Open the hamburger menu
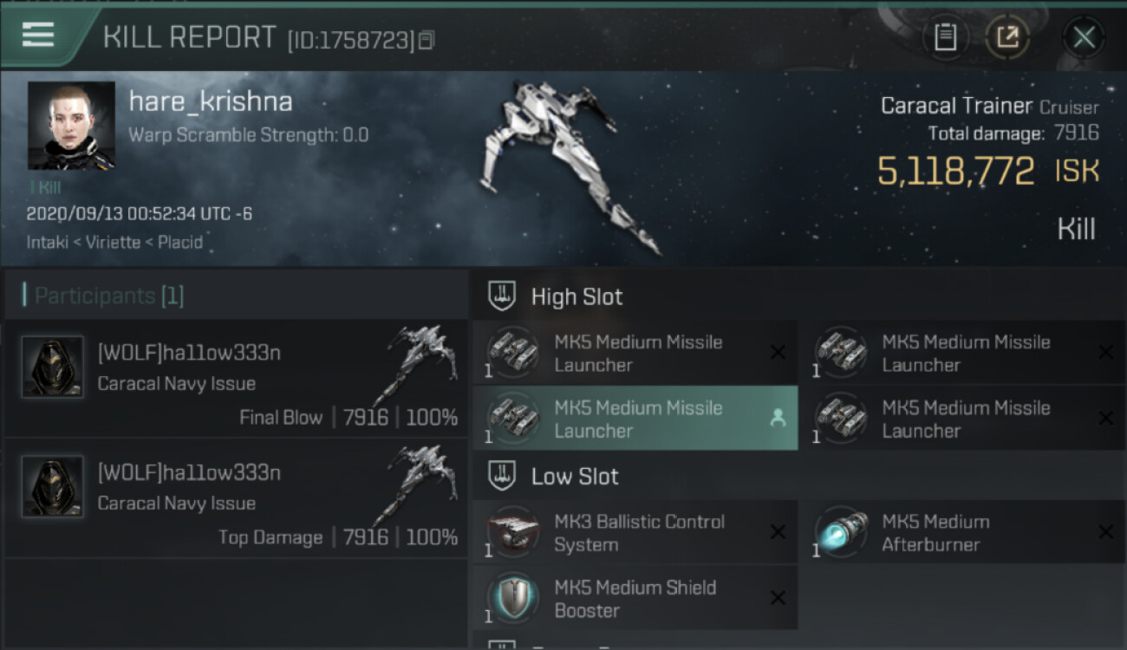Screen dimensions: 1127x650 click(x=38, y=35)
